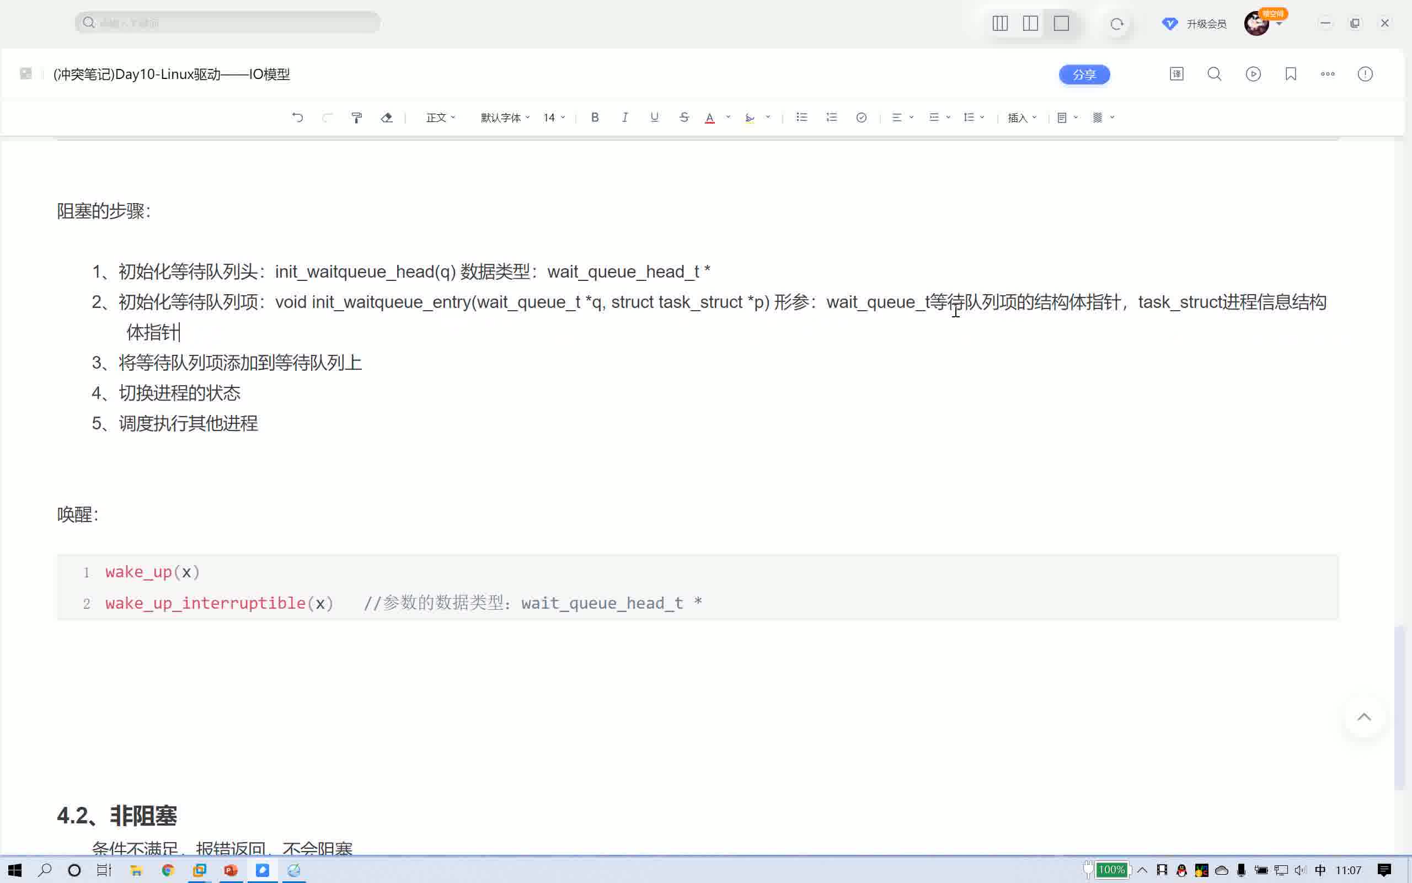1412x883 pixels.
Task: Open the font size dropdown showing 14
Action: tap(552, 118)
